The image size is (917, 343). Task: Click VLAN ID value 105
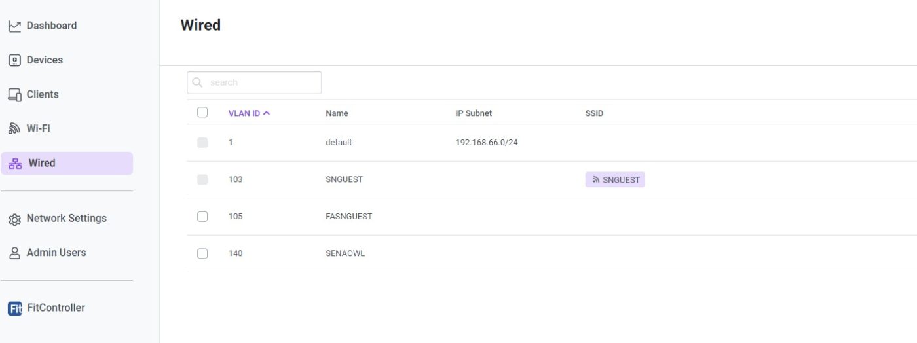[x=235, y=216]
